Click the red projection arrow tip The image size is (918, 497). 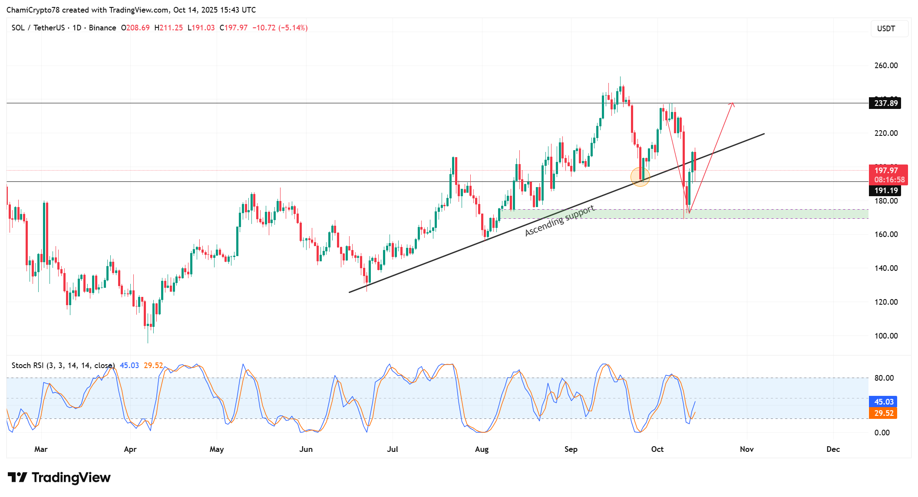click(732, 103)
